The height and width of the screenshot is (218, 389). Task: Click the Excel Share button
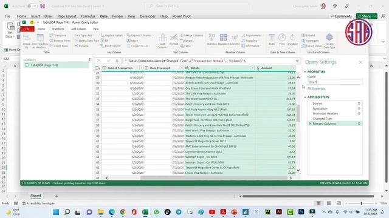click(367, 16)
